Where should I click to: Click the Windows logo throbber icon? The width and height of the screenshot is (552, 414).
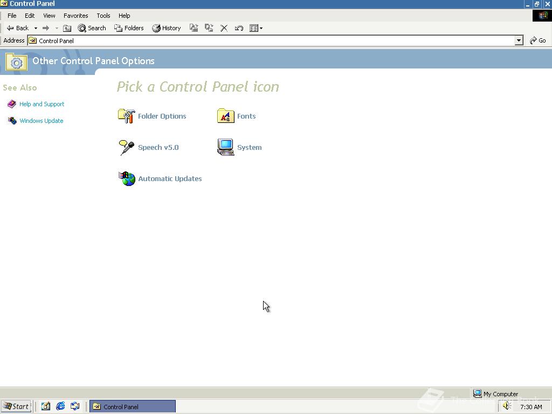click(x=542, y=16)
